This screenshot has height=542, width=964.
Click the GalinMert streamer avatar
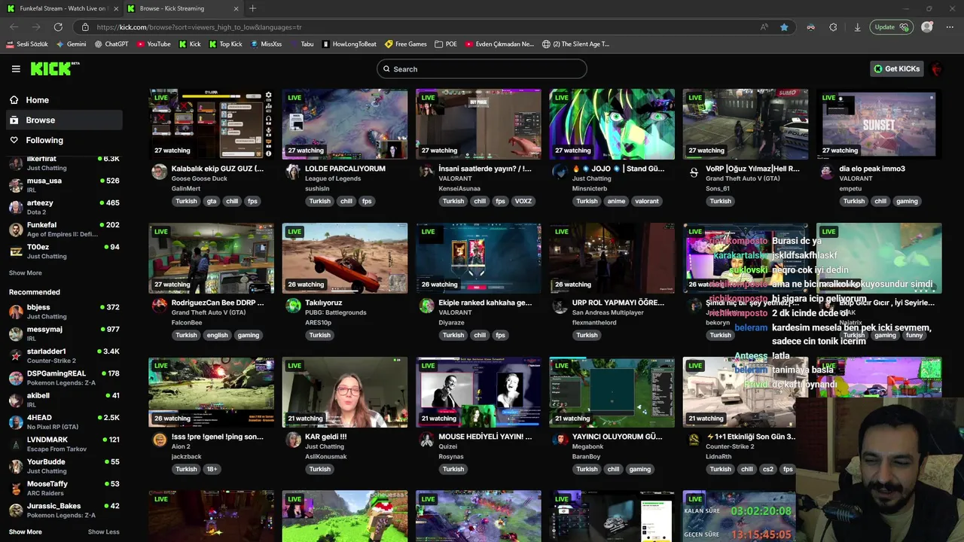159,172
